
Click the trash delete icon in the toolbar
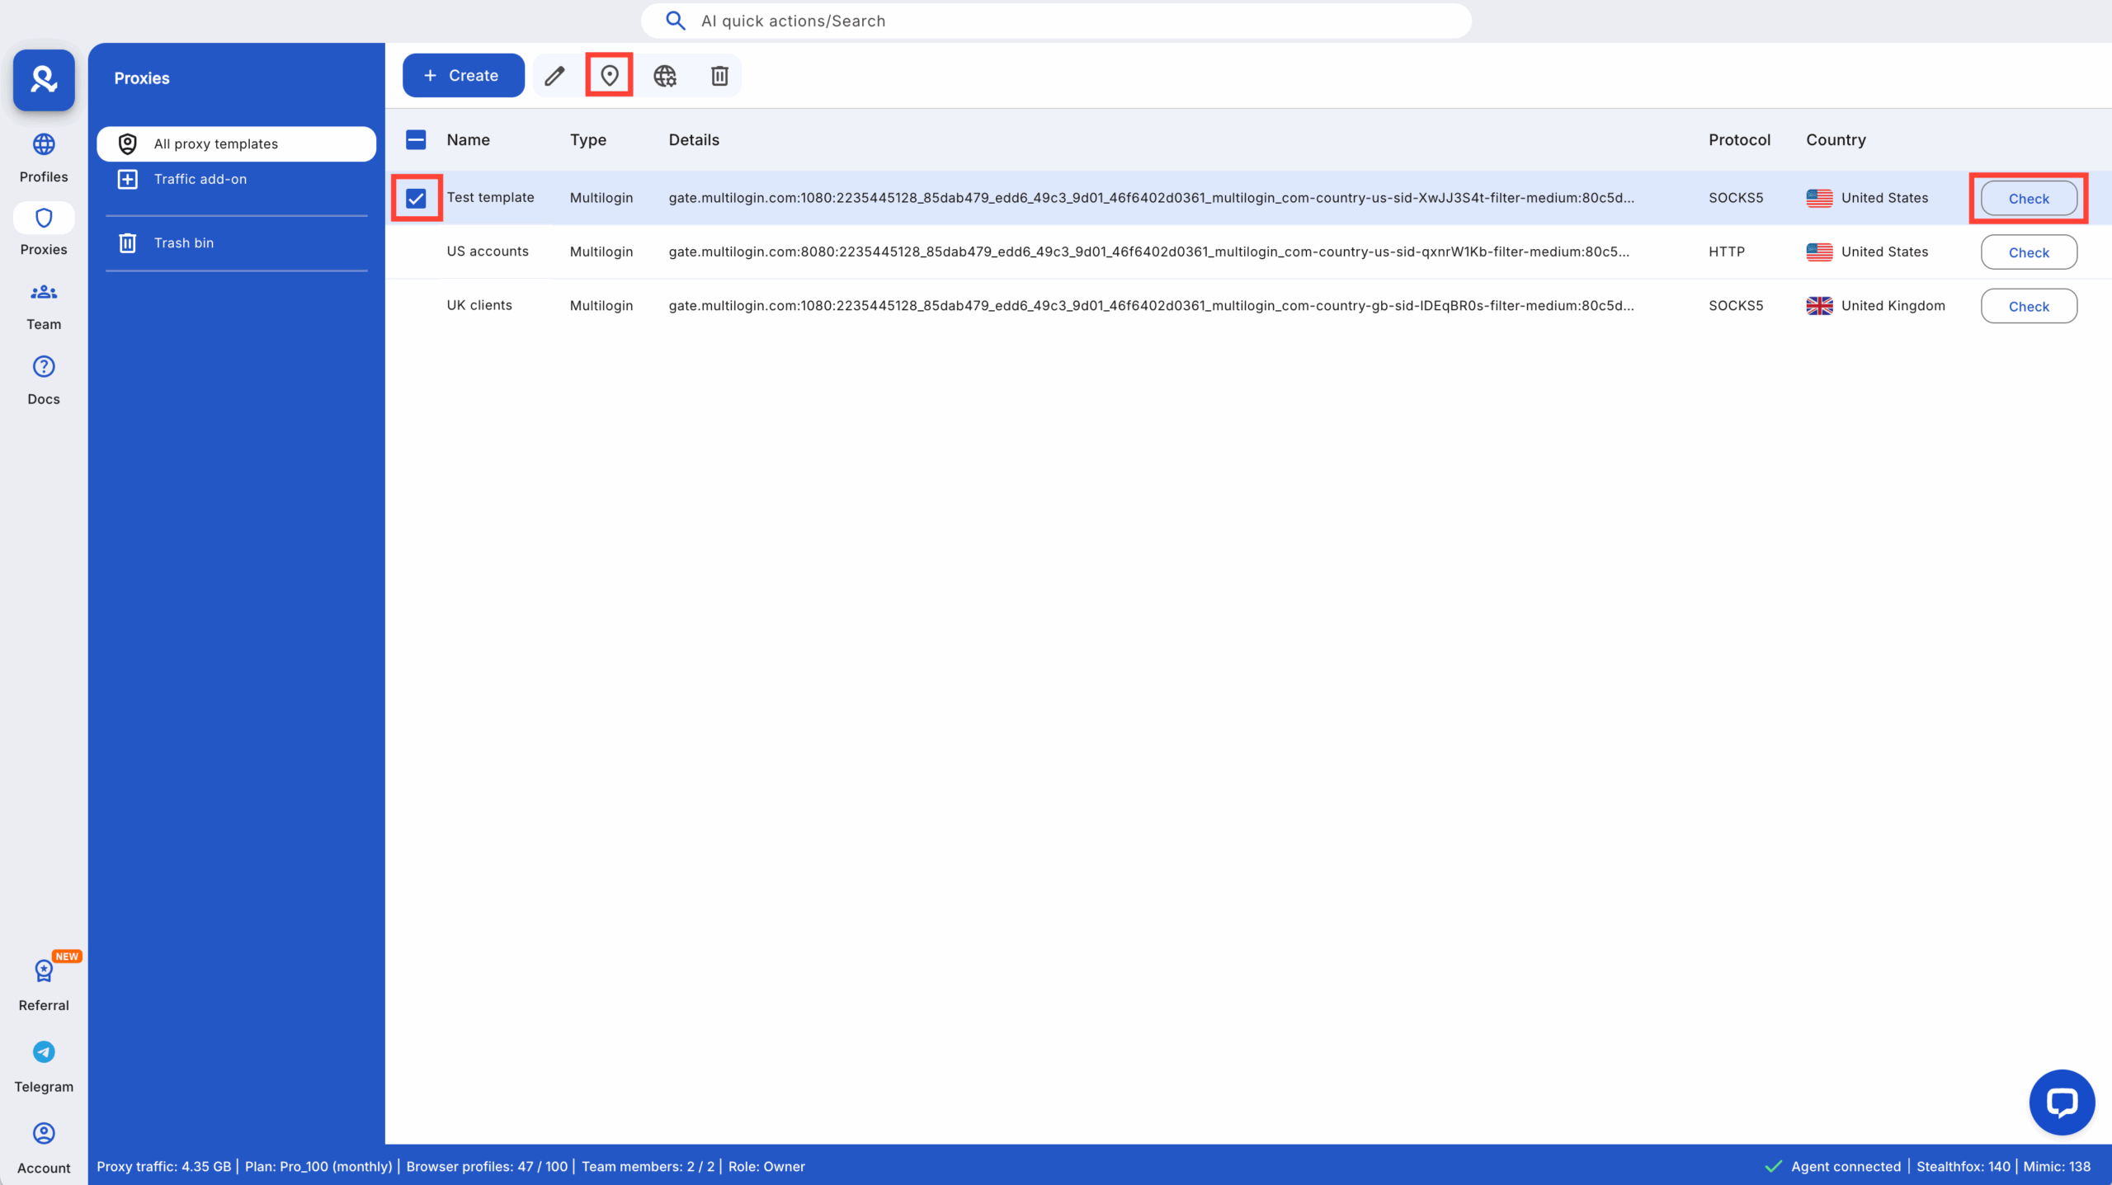(x=719, y=75)
